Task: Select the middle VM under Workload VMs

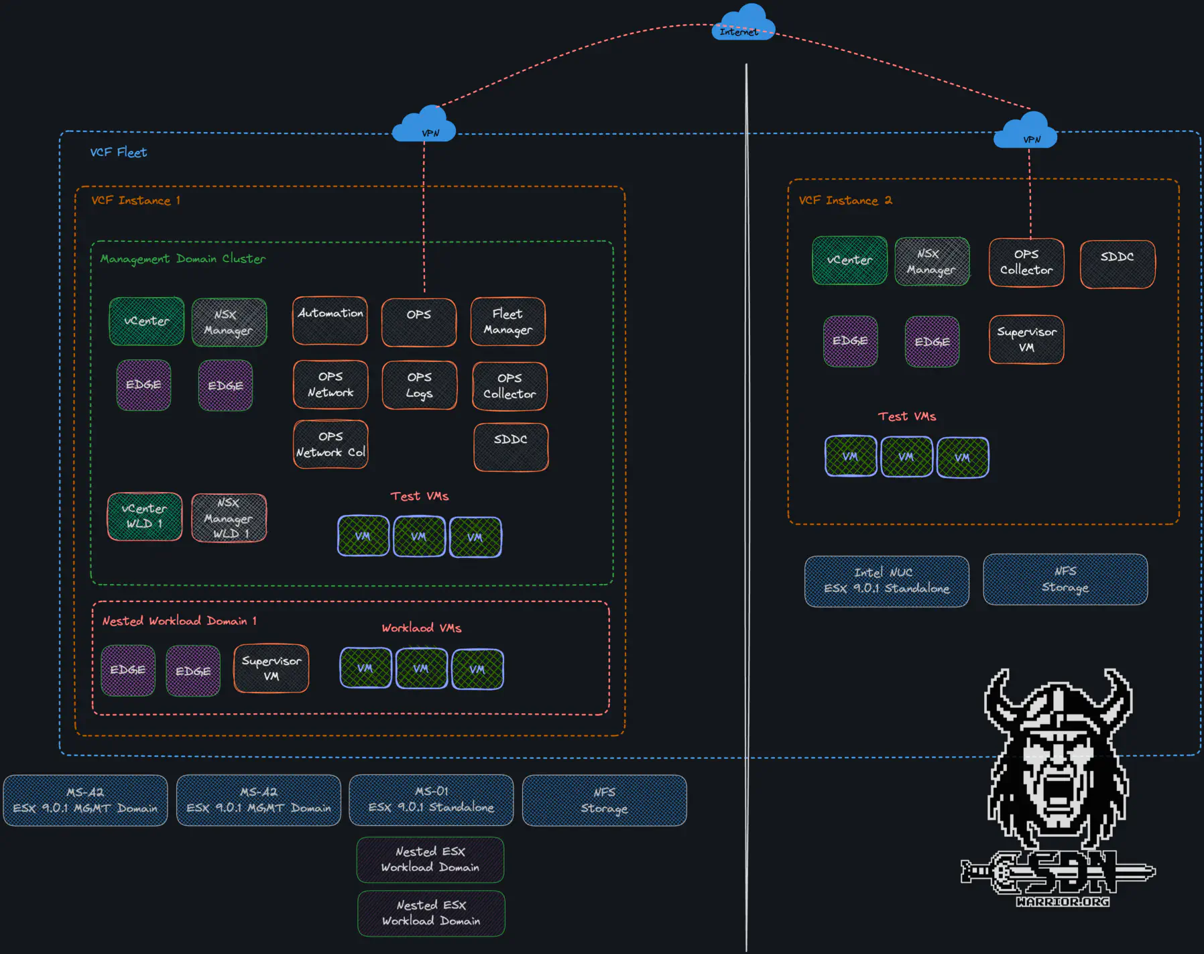Action: coord(422,668)
